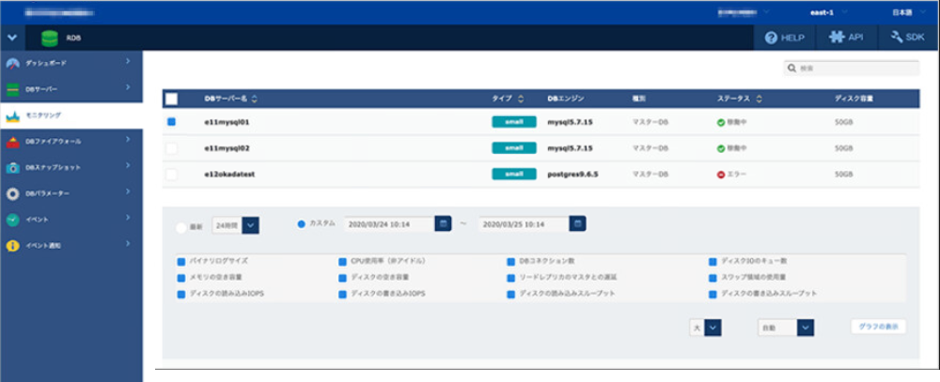Open the graph size 大 dropdown
The image size is (940, 382).
[x=713, y=327]
